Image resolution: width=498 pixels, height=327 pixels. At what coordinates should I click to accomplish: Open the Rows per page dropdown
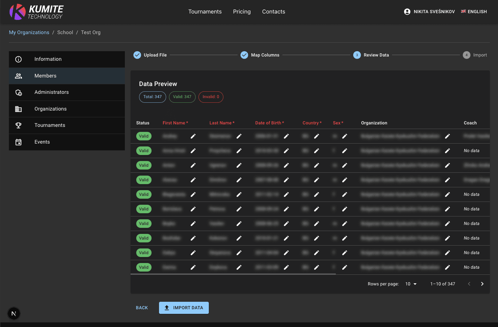pyautogui.click(x=411, y=284)
